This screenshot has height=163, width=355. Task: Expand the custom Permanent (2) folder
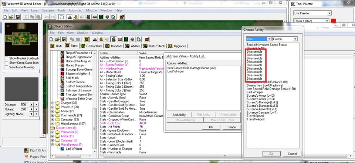click(53, 132)
